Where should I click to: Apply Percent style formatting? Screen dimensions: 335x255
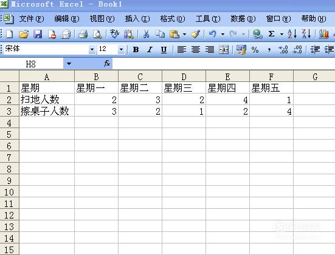tap(255, 50)
